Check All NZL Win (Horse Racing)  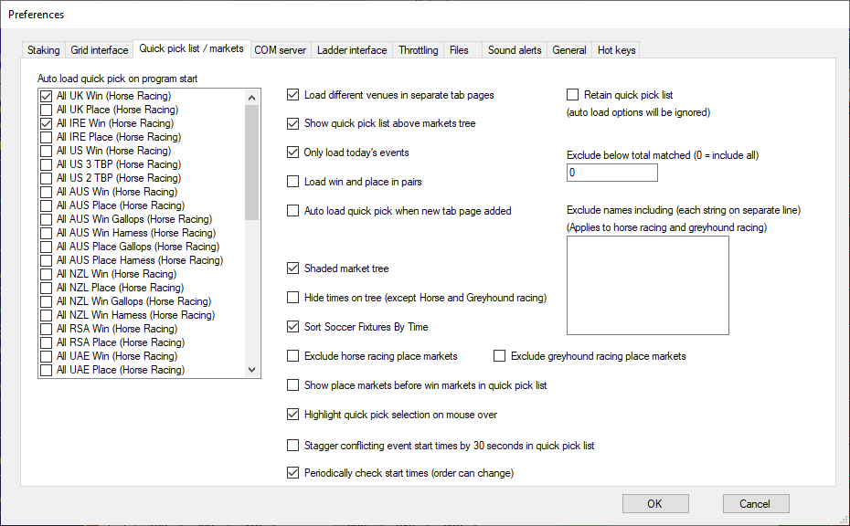coord(46,274)
